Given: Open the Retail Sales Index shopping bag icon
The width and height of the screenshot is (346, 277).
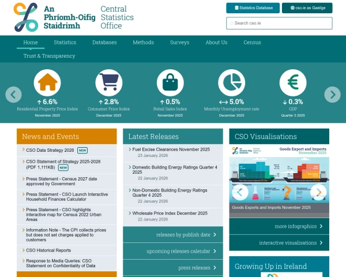Looking at the screenshot, I should [x=170, y=83].
